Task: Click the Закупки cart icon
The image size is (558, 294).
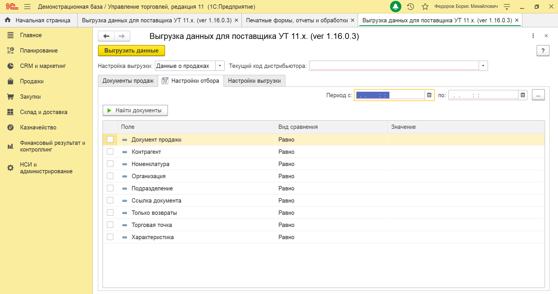Action: pos(10,97)
